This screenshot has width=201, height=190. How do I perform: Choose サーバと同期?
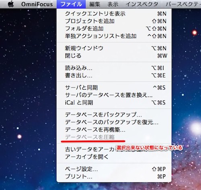click(114, 88)
